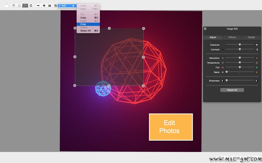Click the rotate arrow tool
Screen dimensions: 262x163
(31, 6)
